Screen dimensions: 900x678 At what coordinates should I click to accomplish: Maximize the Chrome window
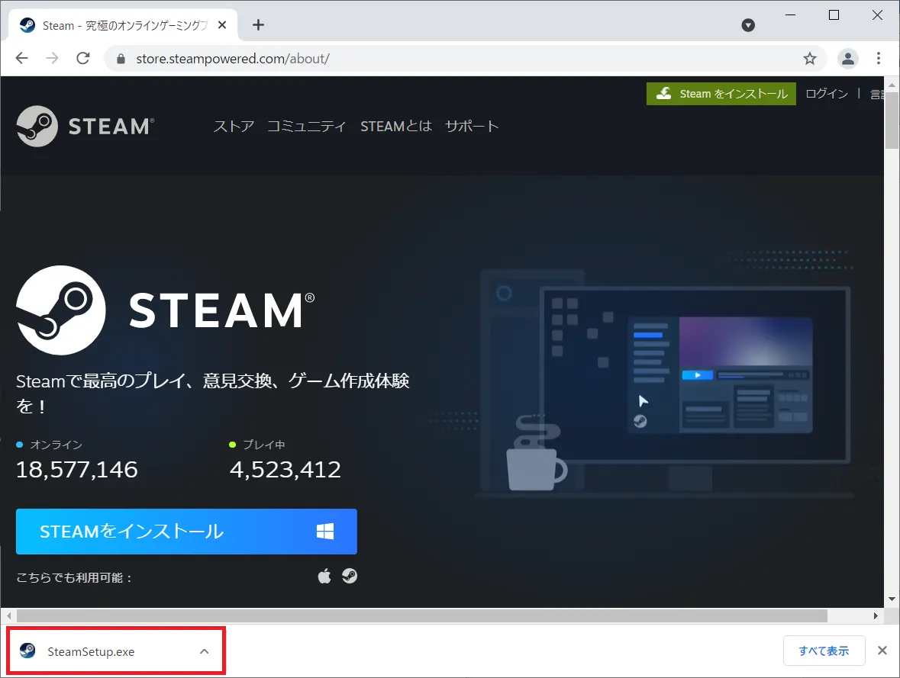click(834, 15)
